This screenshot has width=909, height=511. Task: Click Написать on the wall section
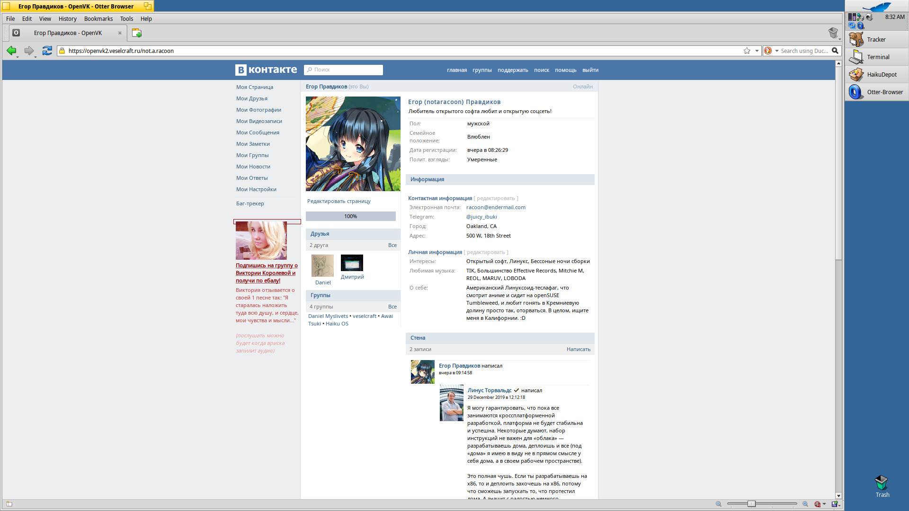578,349
